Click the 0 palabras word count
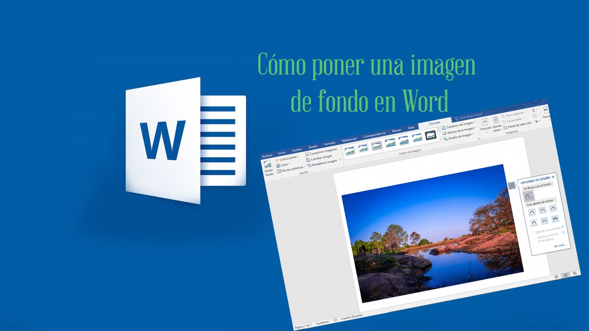The height and width of the screenshot is (331, 589). [x=323, y=322]
